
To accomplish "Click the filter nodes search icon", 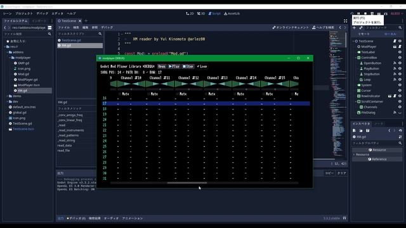I will tap(400, 28).
